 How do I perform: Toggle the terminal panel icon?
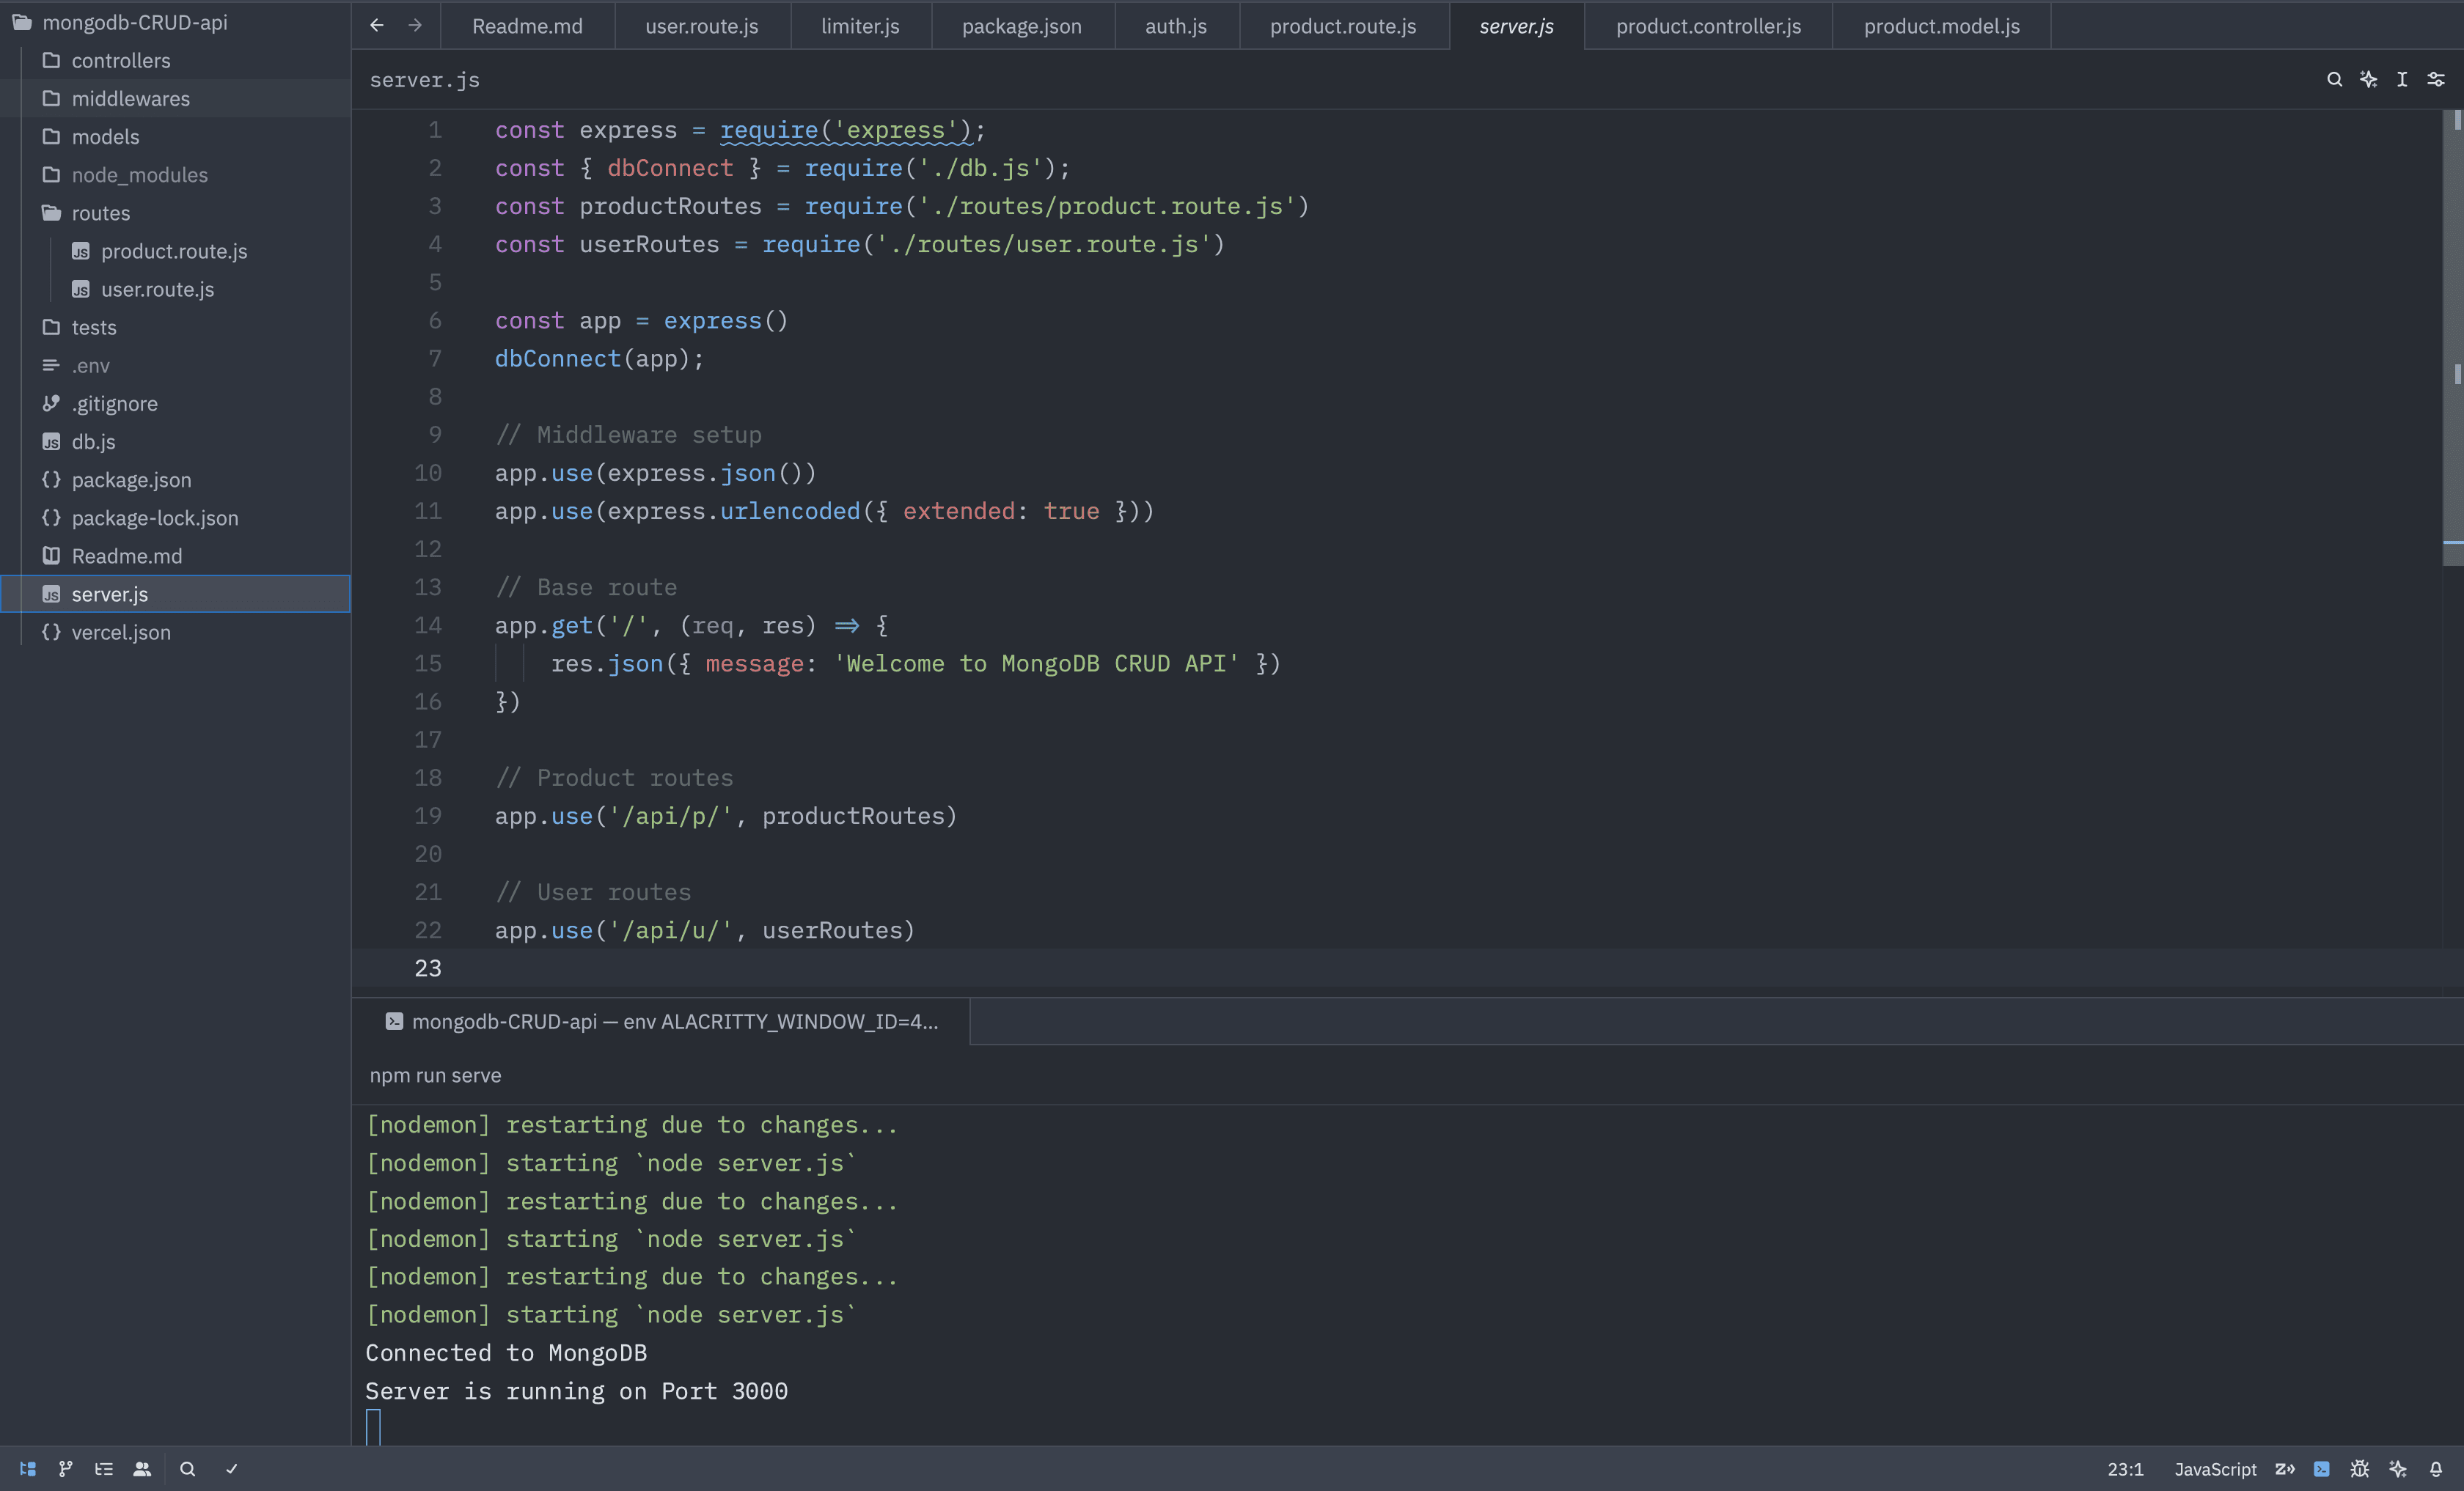click(2322, 1468)
